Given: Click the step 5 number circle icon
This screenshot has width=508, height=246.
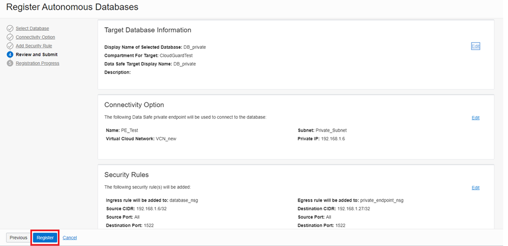Looking at the screenshot, I should [x=10, y=63].
